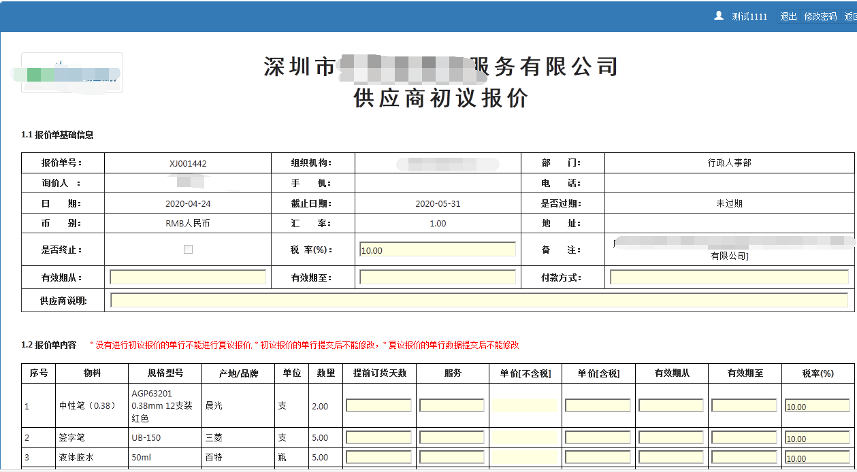Image resolution: width=857 pixels, height=472 pixels.
Task: Click the username 测试1111
Action: click(x=749, y=16)
